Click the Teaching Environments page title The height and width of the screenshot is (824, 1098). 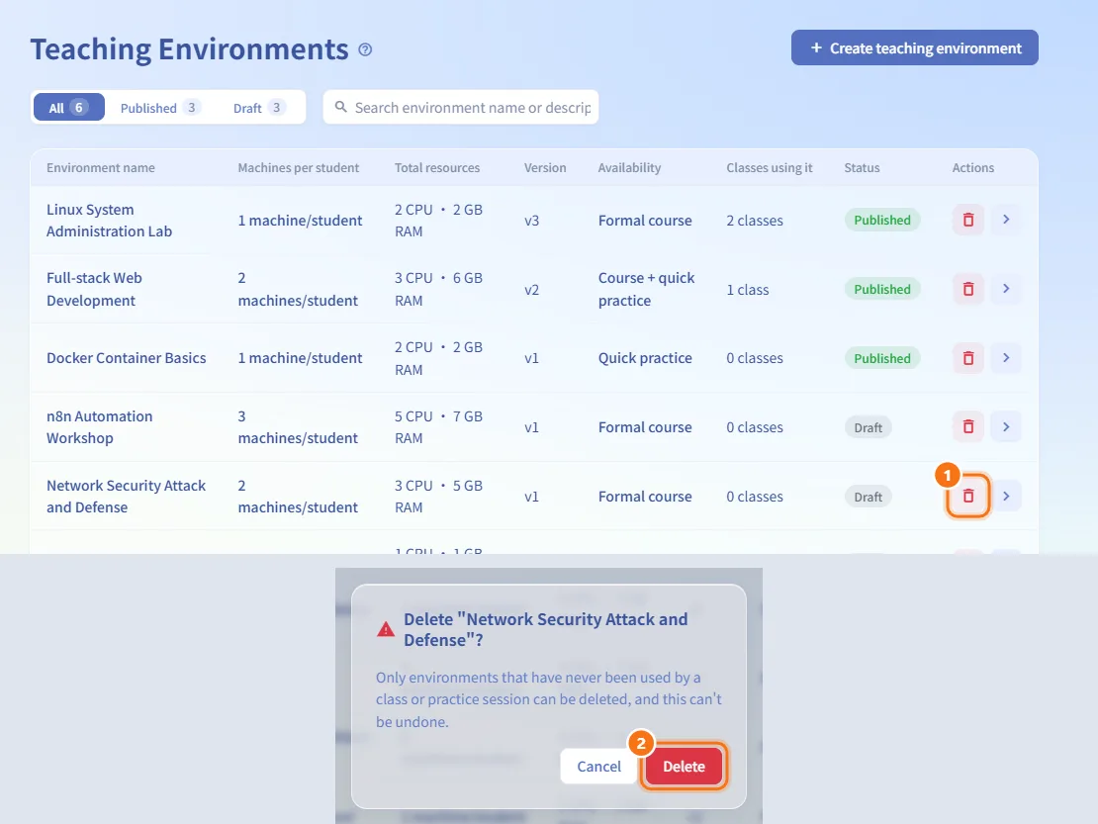click(189, 49)
